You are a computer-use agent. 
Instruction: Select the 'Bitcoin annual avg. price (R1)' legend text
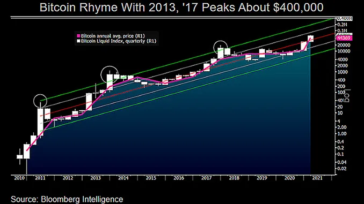point(113,36)
